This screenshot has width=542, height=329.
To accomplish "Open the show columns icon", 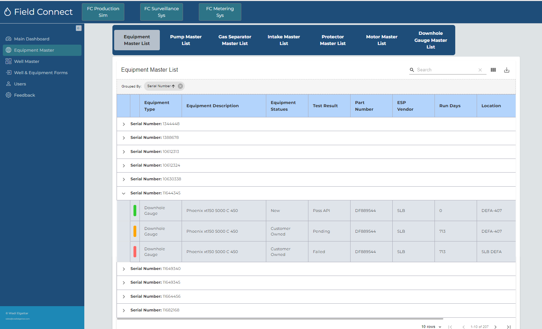I will tap(493, 70).
